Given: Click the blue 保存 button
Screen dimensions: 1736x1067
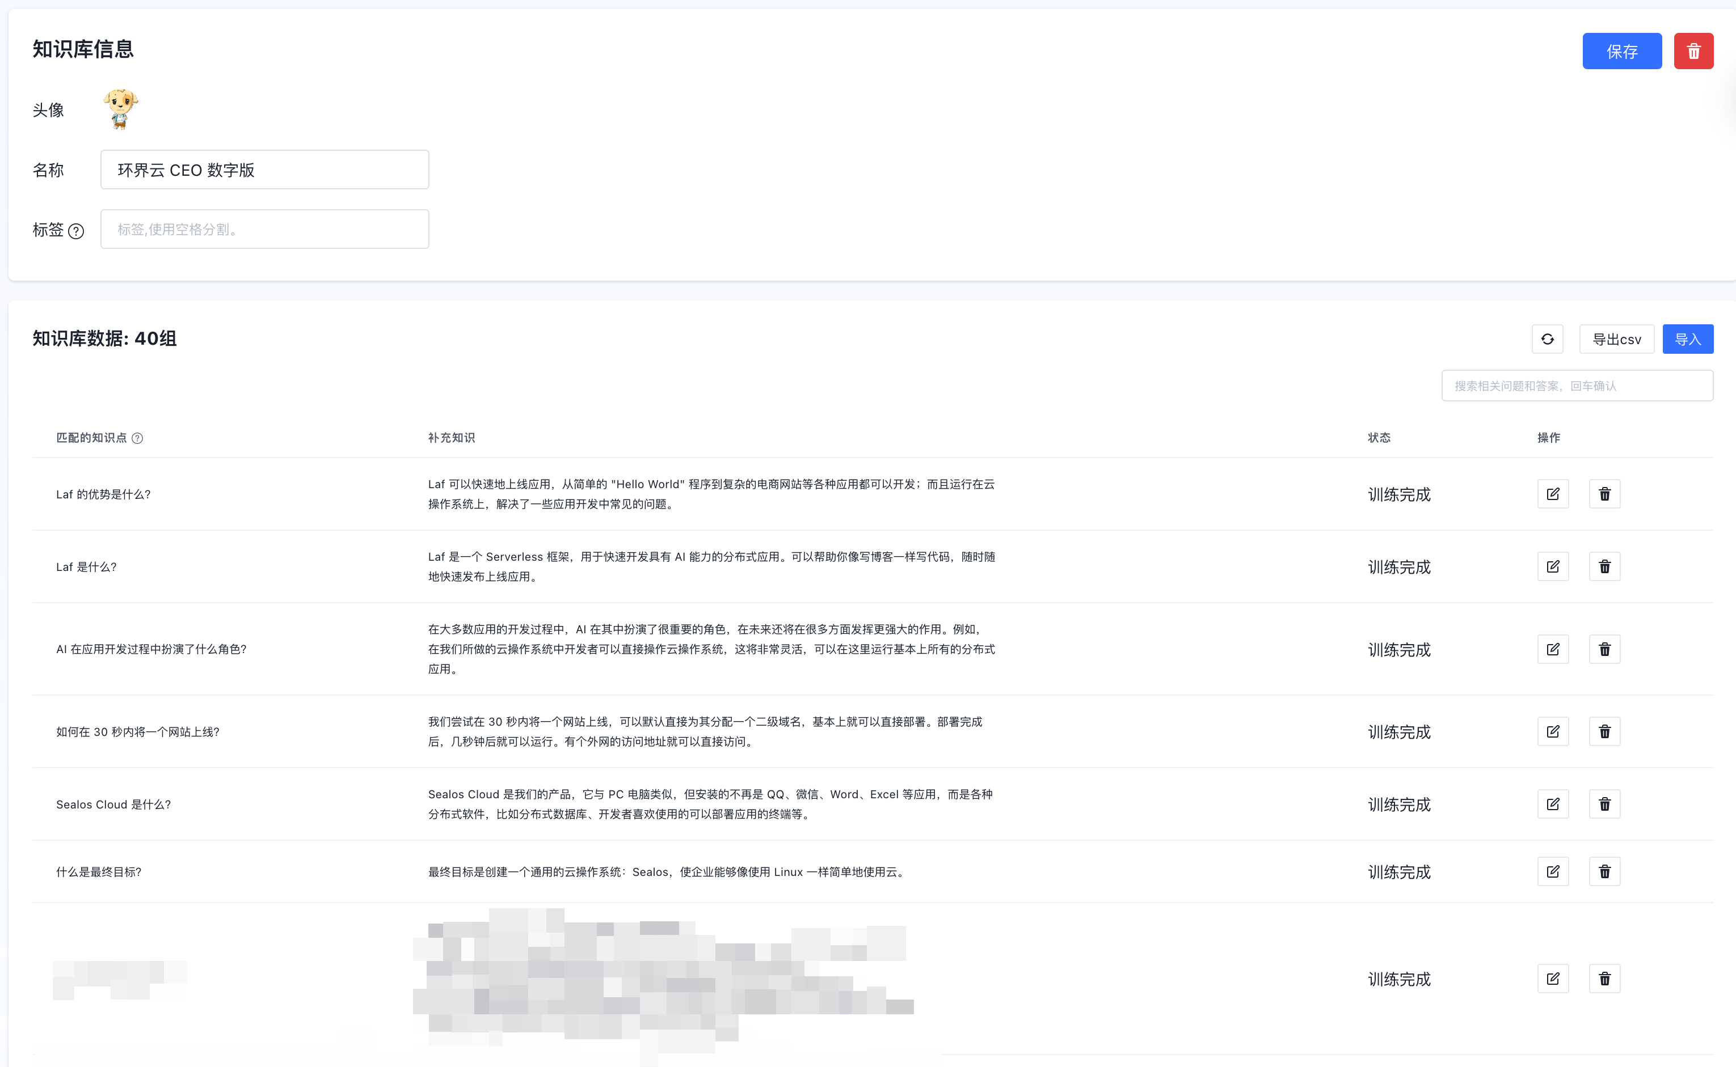Looking at the screenshot, I should click(x=1621, y=51).
